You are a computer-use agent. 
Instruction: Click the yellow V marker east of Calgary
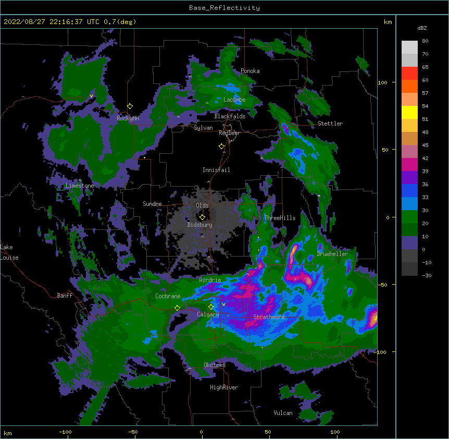tap(223, 304)
